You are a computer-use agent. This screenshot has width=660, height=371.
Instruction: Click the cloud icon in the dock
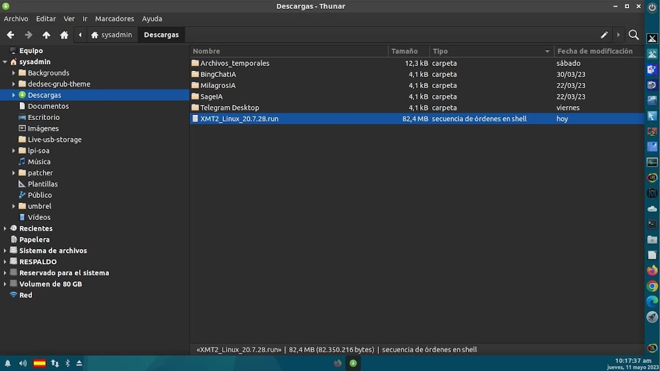pos(652,209)
